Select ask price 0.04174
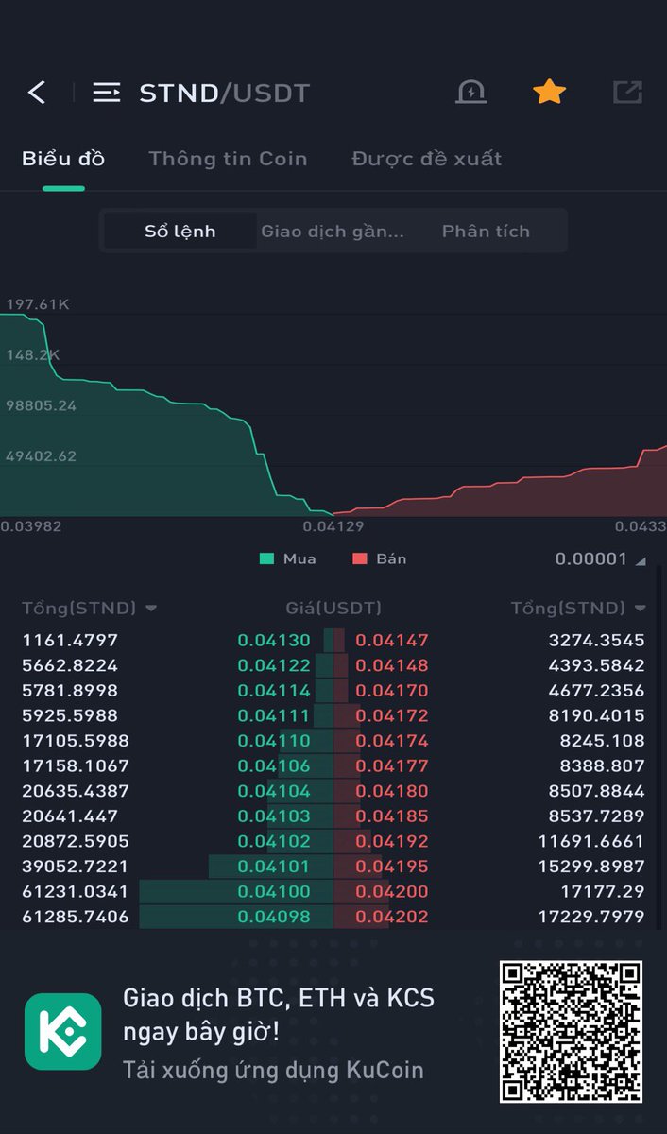This screenshot has height=1134, width=667. [x=392, y=740]
